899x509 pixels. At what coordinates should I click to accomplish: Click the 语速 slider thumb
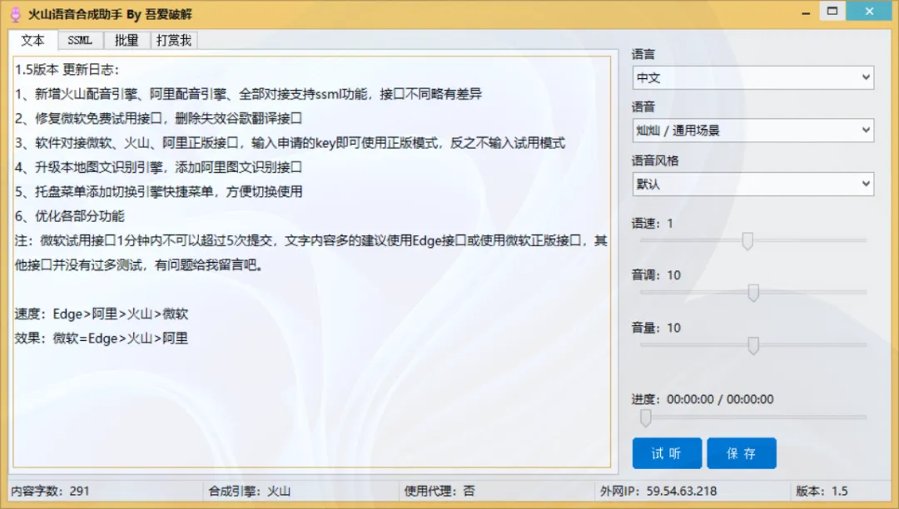tap(747, 241)
